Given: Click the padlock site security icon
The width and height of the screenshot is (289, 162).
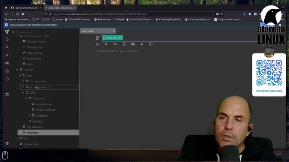Looking at the screenshot, I should [x=50, y=14].
